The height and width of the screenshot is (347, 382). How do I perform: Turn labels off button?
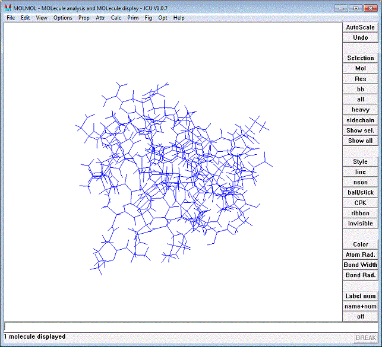point(361,316)
